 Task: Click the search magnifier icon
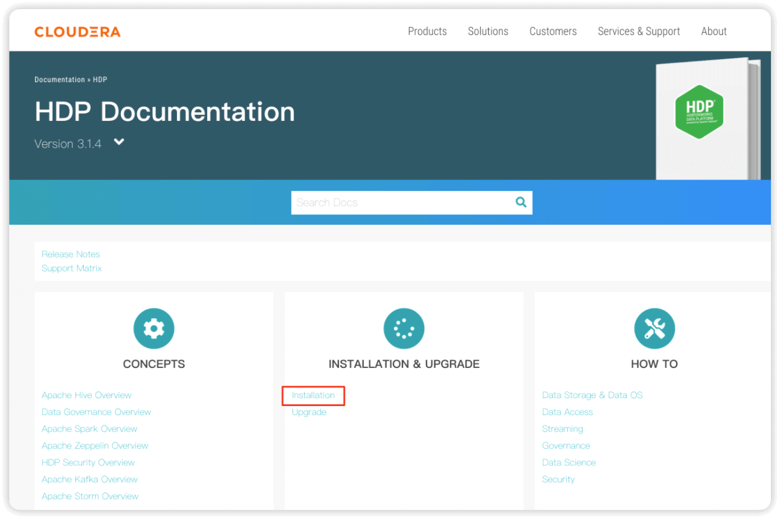(521, 202)
